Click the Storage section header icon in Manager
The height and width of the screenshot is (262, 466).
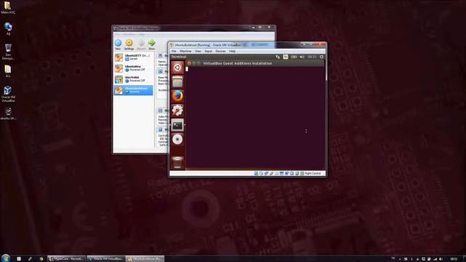coord(160,130)
